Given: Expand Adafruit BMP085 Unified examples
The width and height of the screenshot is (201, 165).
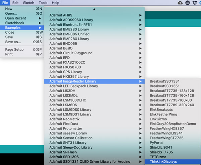Looking at the screenshot, I should pyautogui.click(x=94, y=34).
